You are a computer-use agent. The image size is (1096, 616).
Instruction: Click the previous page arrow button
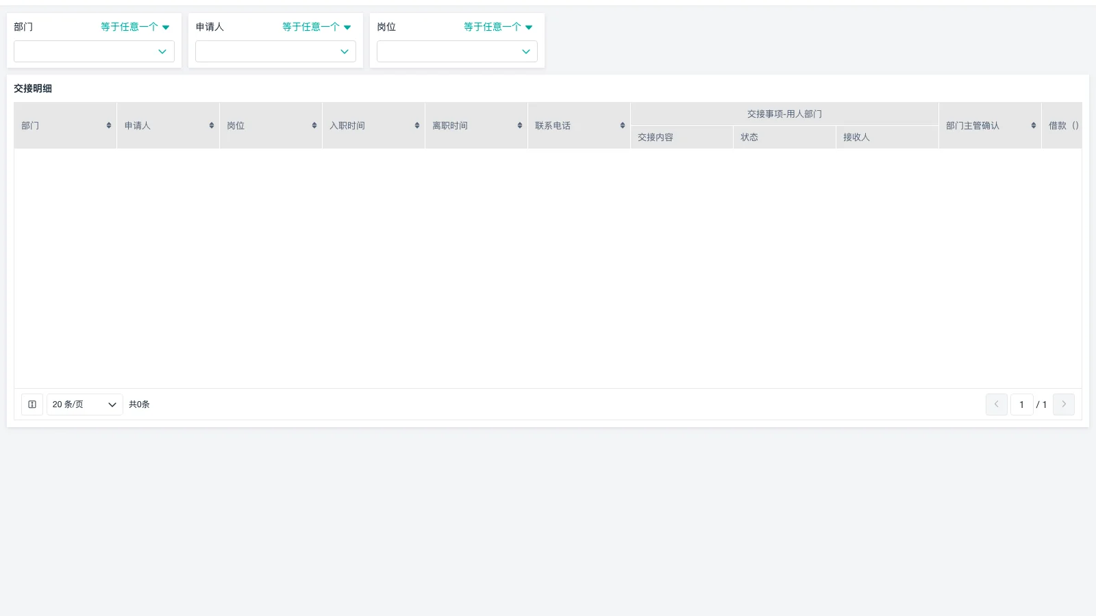pos(996,405)
